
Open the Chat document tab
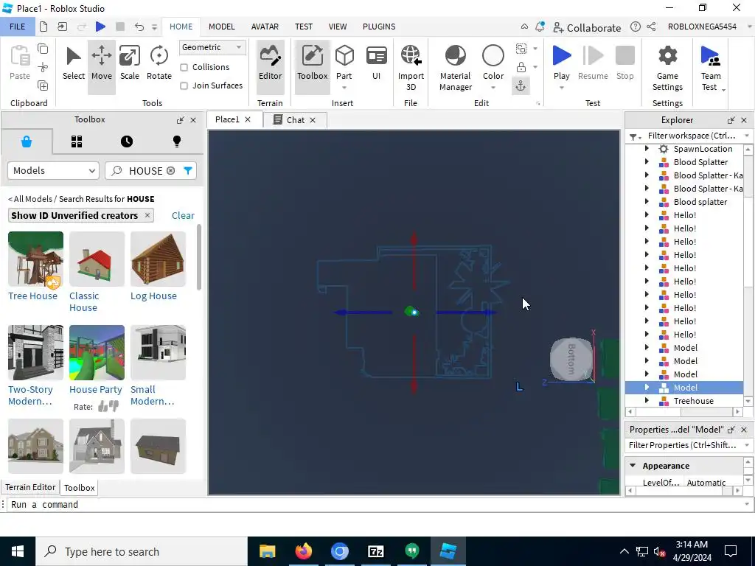point(295,120)
